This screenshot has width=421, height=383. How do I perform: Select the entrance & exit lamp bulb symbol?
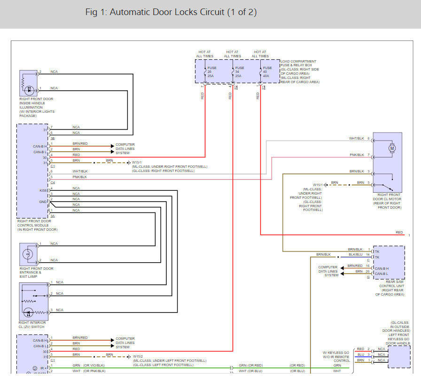click(27, 254)
